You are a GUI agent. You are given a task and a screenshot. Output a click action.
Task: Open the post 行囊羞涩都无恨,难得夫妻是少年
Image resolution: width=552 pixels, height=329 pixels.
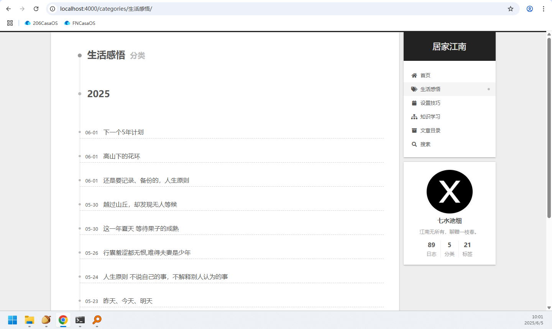pyautogui.click(x=147, y=252)
